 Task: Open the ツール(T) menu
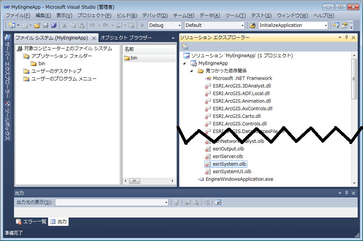pos(236,16)
